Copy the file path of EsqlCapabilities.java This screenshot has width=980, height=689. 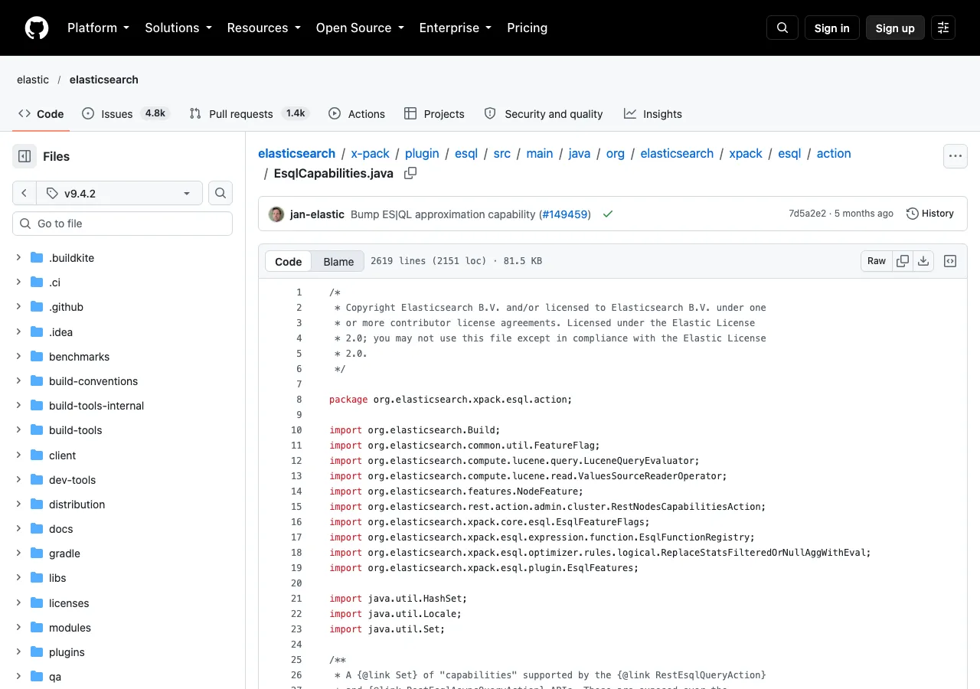[410, 173]
